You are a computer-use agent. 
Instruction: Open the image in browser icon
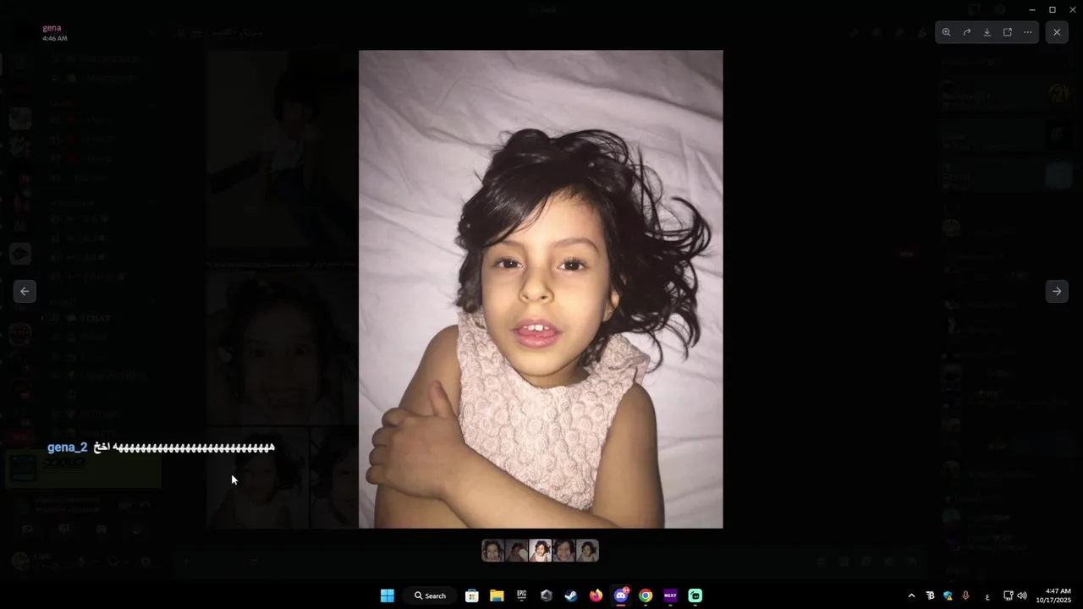click(x=1007, y=32)
